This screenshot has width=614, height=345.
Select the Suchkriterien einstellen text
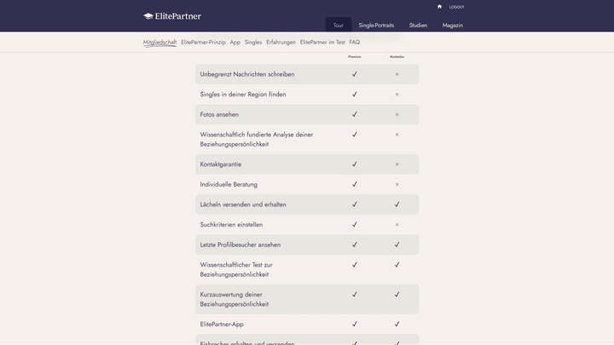(x=231, y=225)
